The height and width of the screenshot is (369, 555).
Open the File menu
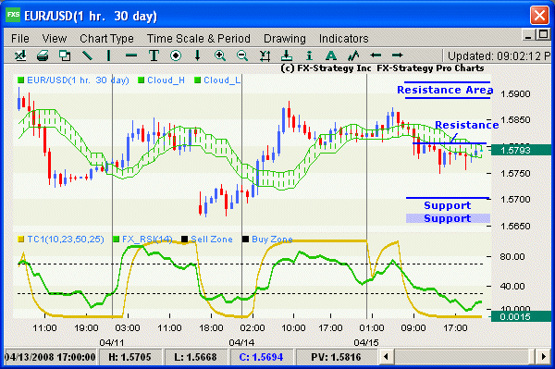pos(20,38)
